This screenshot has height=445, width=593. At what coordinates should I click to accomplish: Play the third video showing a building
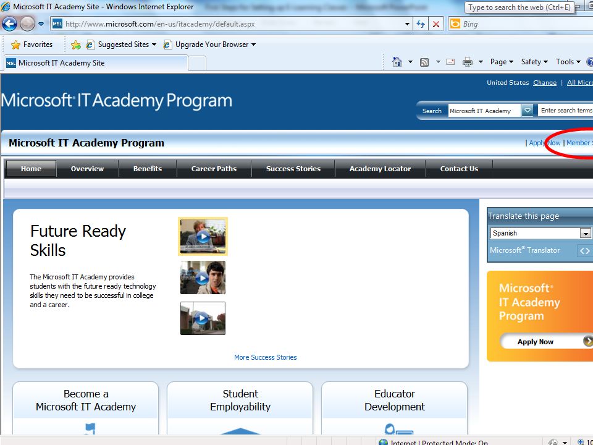click(x=203, y=318)
